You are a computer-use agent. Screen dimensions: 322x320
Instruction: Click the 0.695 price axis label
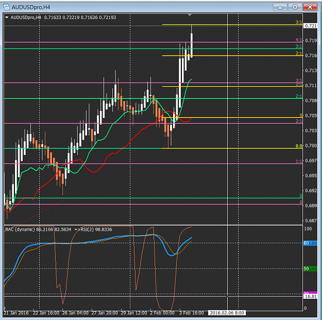[x=311, y=176]
